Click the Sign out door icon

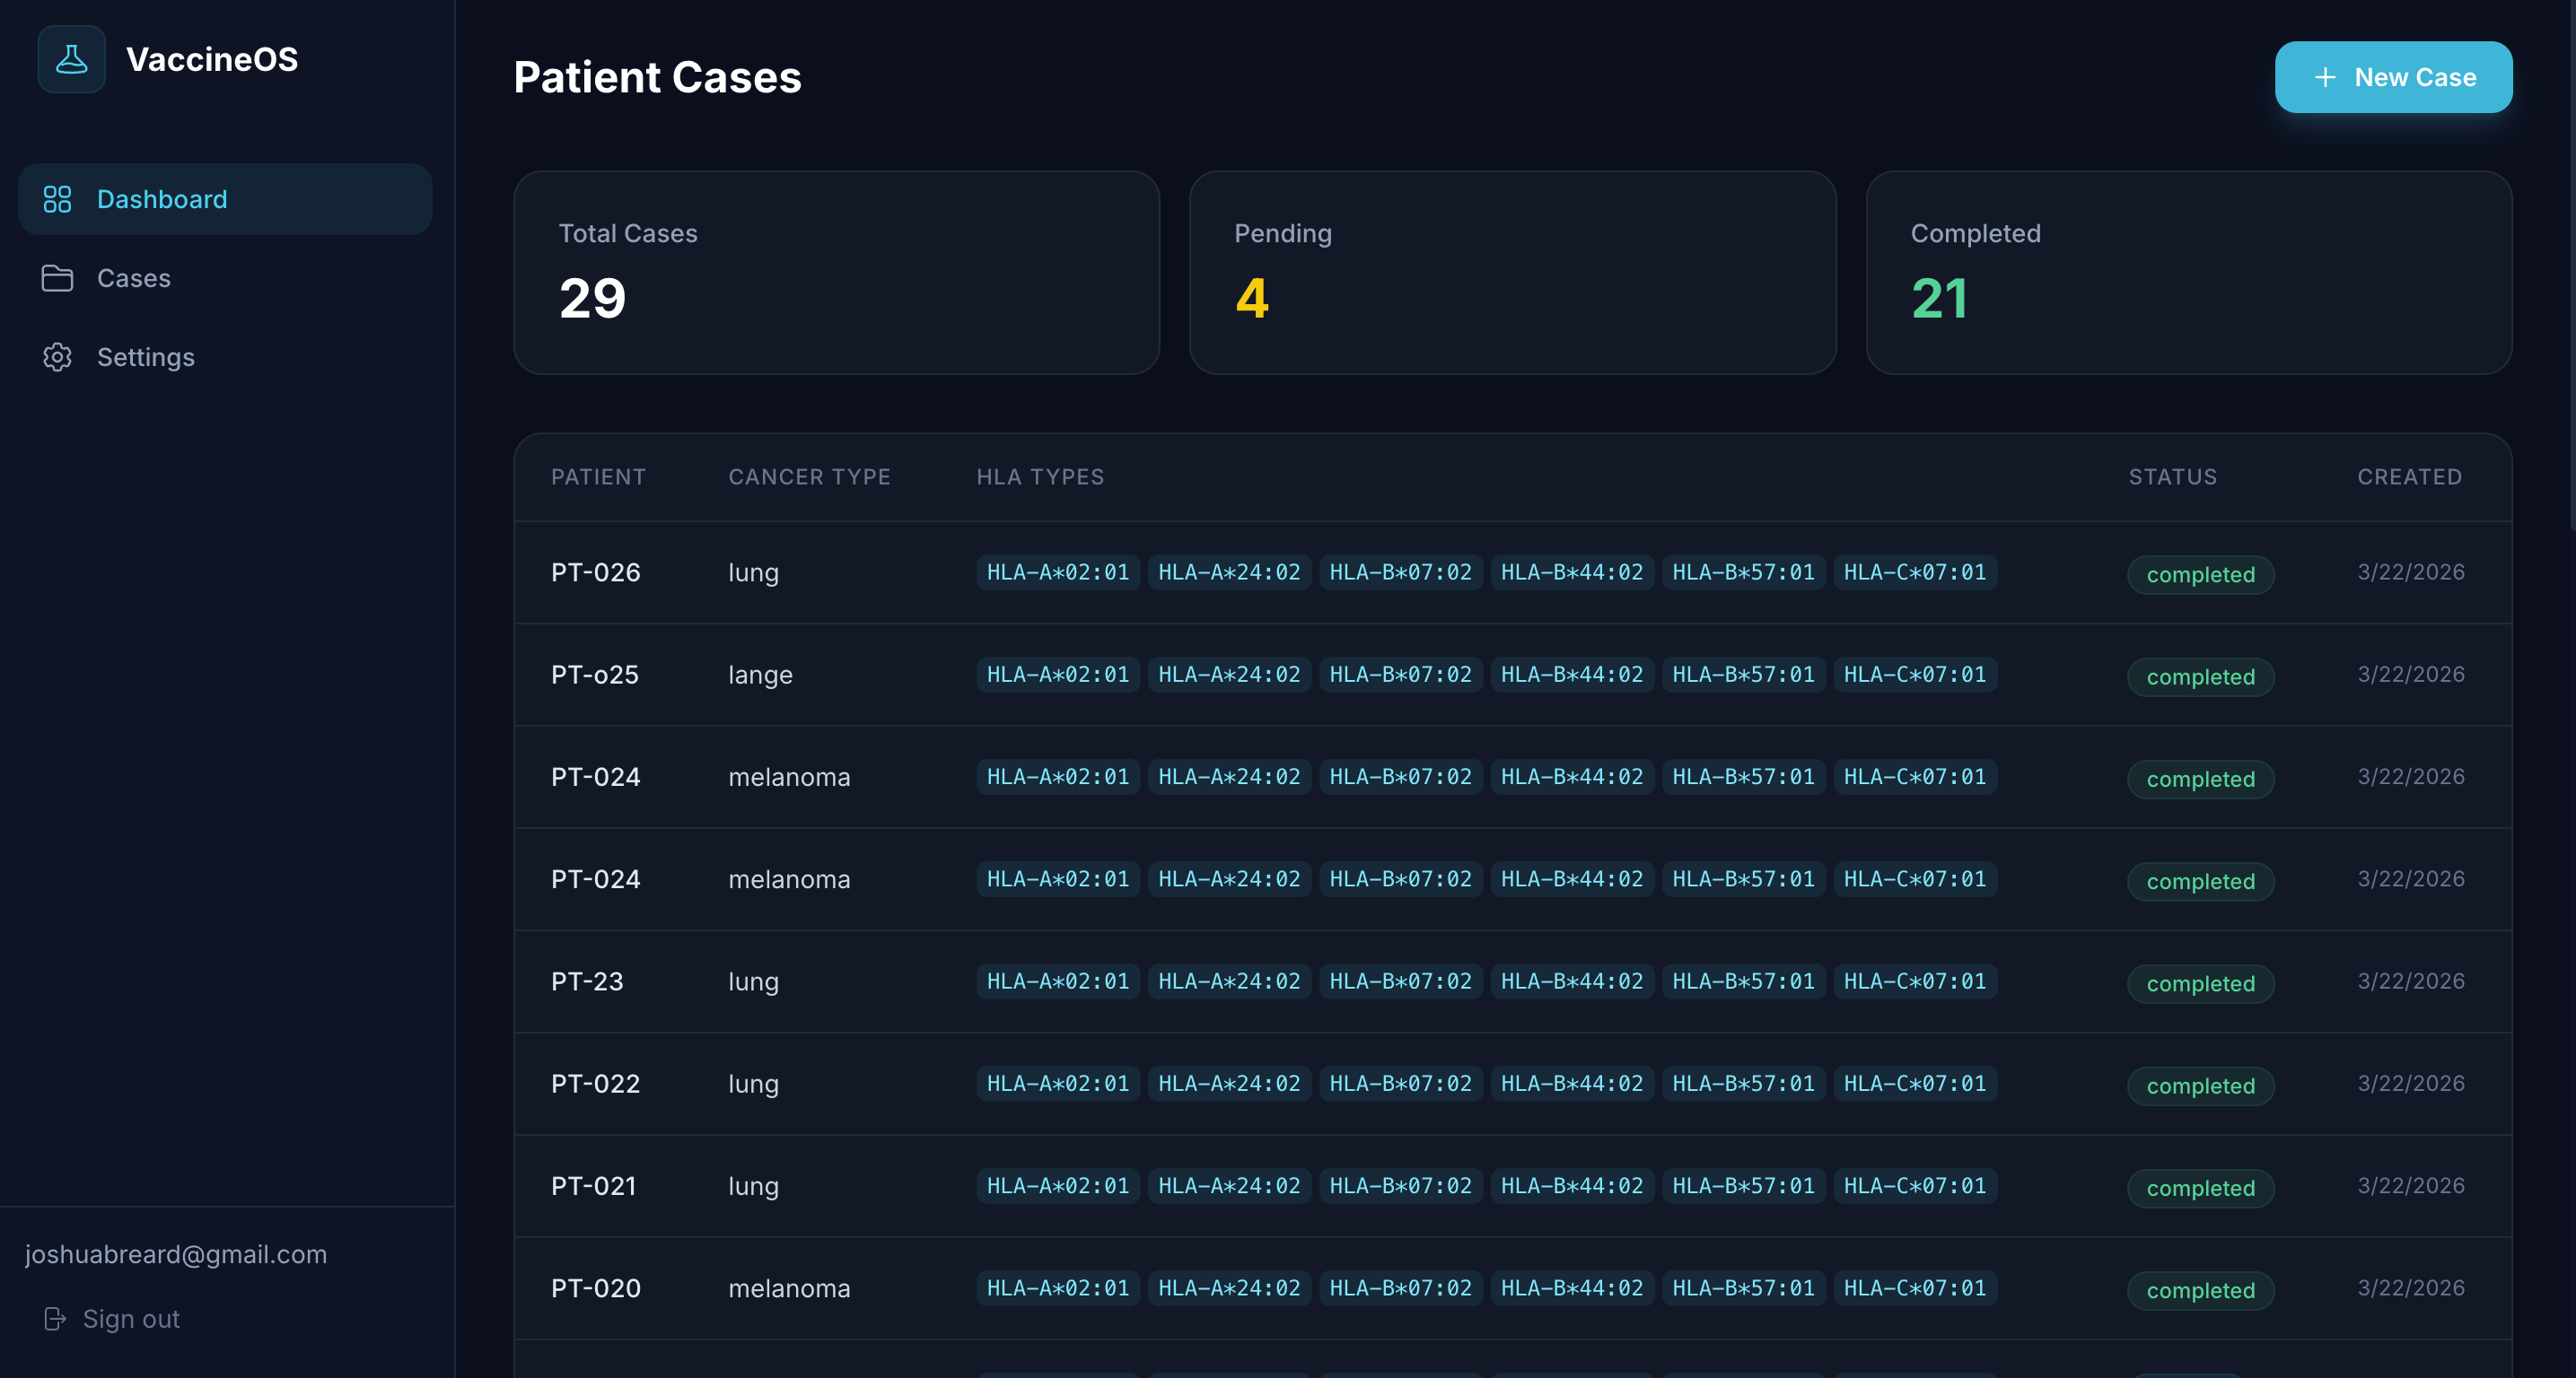[x=55, y=1319]
